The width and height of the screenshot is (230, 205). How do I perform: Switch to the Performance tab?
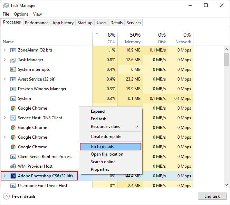click(37, 23)
